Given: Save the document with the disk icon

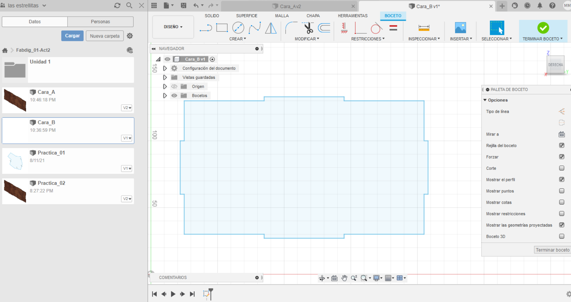Looking at the screenshot, I should [x=183, y=5].
